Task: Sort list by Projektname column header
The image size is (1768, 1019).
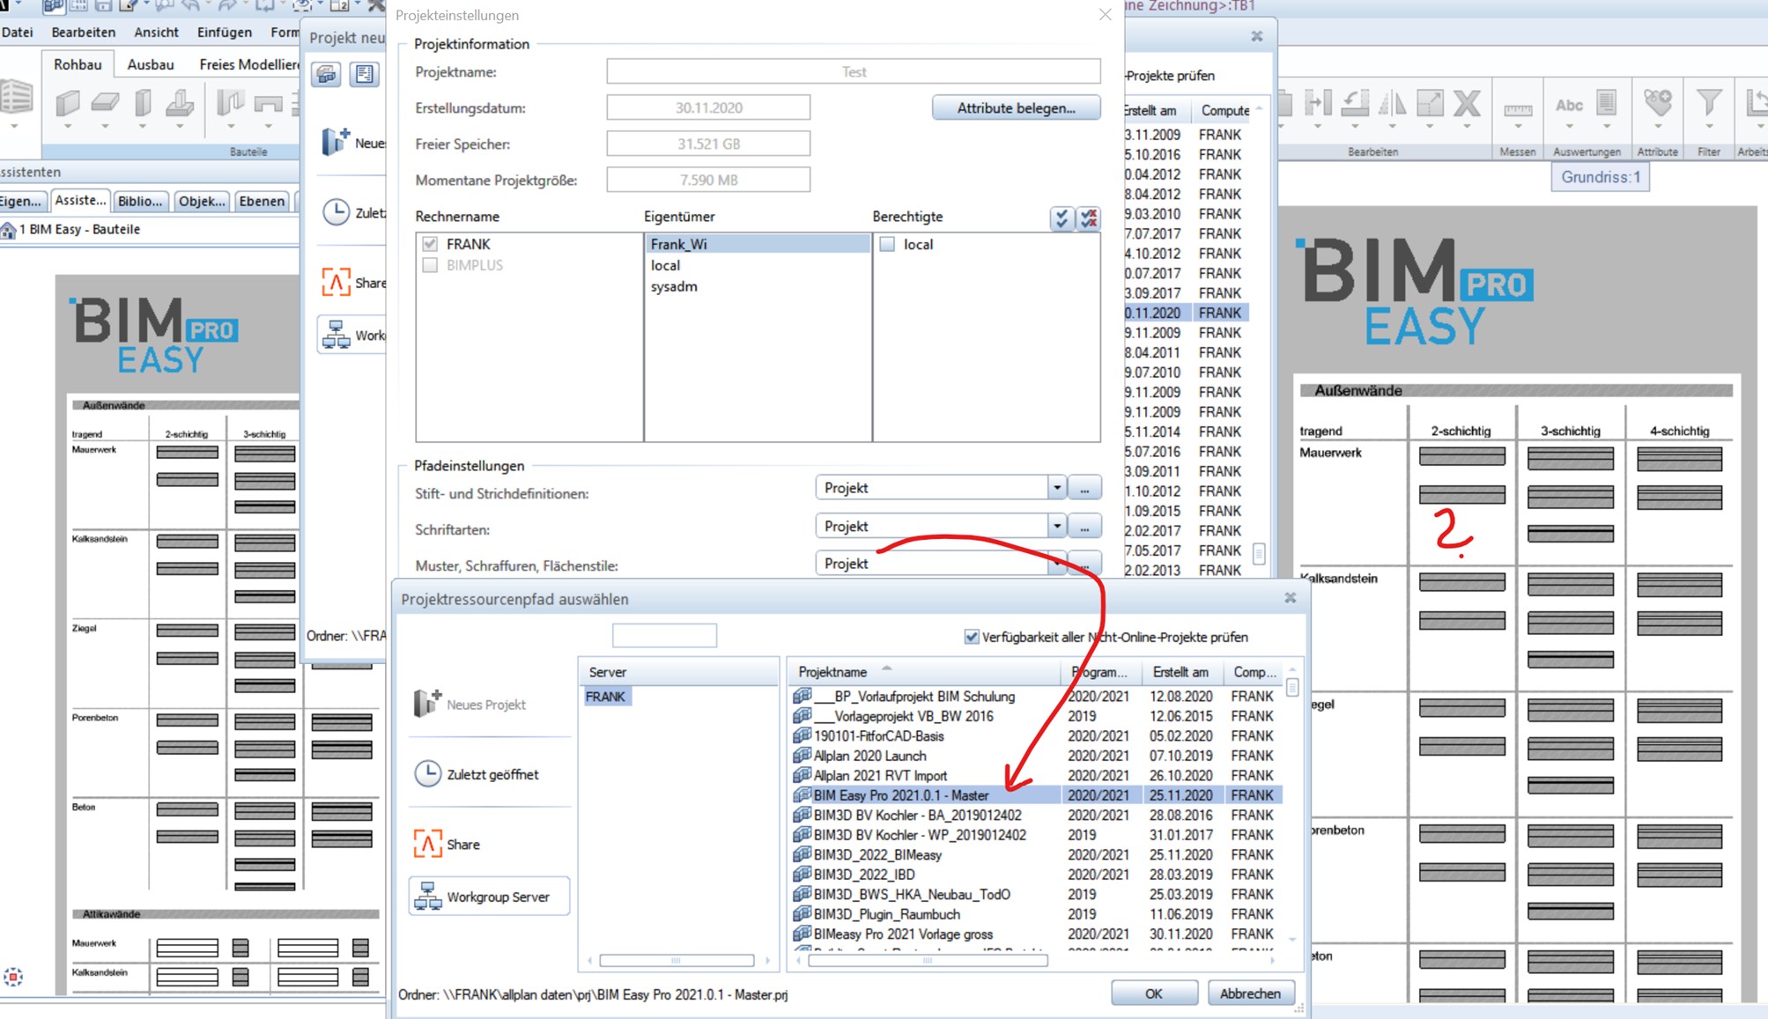Action: pyautogui.click(x=832, y=672)
